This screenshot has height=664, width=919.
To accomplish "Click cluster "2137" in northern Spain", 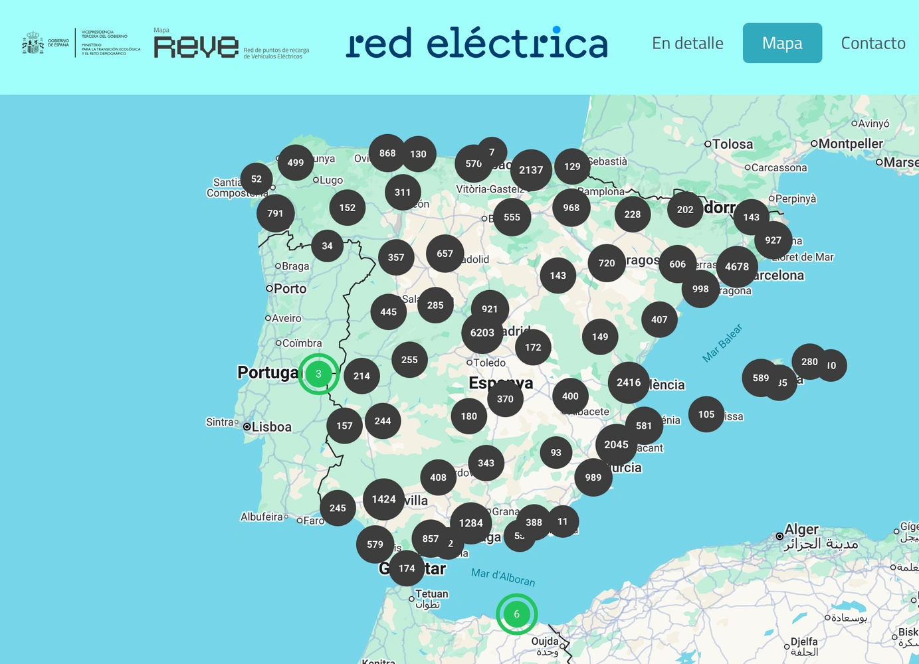I will 530,170.
